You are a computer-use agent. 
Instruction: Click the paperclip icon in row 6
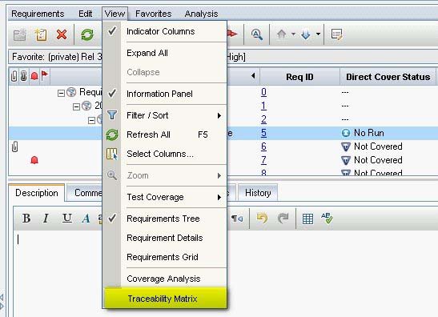14,146
